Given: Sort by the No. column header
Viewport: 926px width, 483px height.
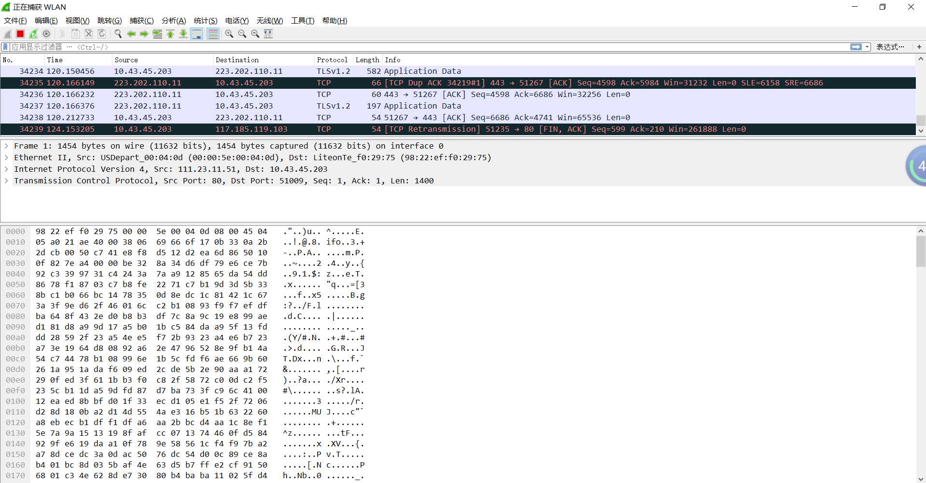Looking at the screenshot, I should 22,60.
